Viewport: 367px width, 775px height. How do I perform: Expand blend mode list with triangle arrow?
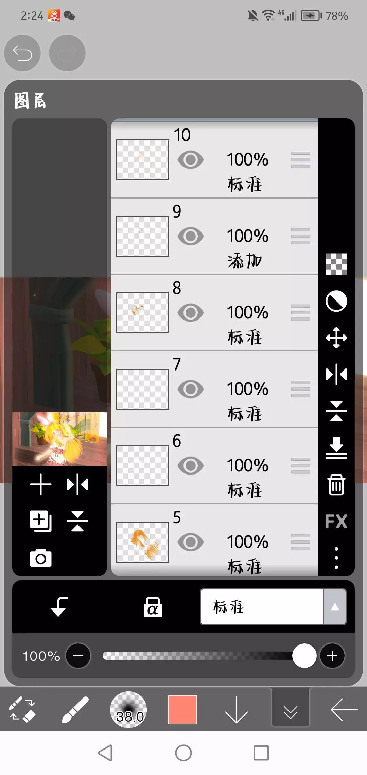[335, 607]
